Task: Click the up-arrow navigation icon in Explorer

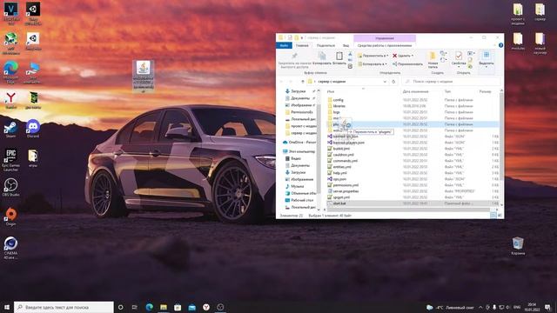Action: (x=302, y=82)
